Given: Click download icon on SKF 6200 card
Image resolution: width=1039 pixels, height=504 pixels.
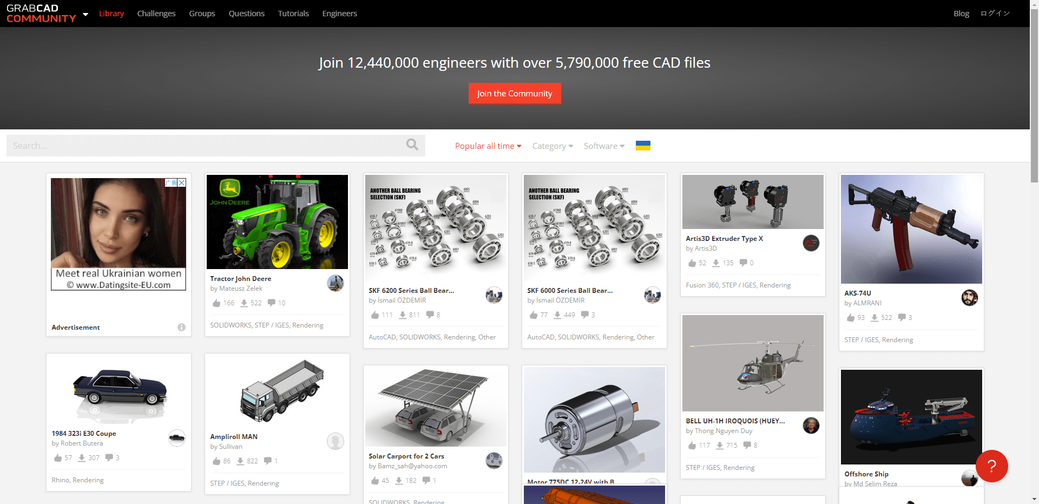Looking at the screenshot, I should coord(403,315).
